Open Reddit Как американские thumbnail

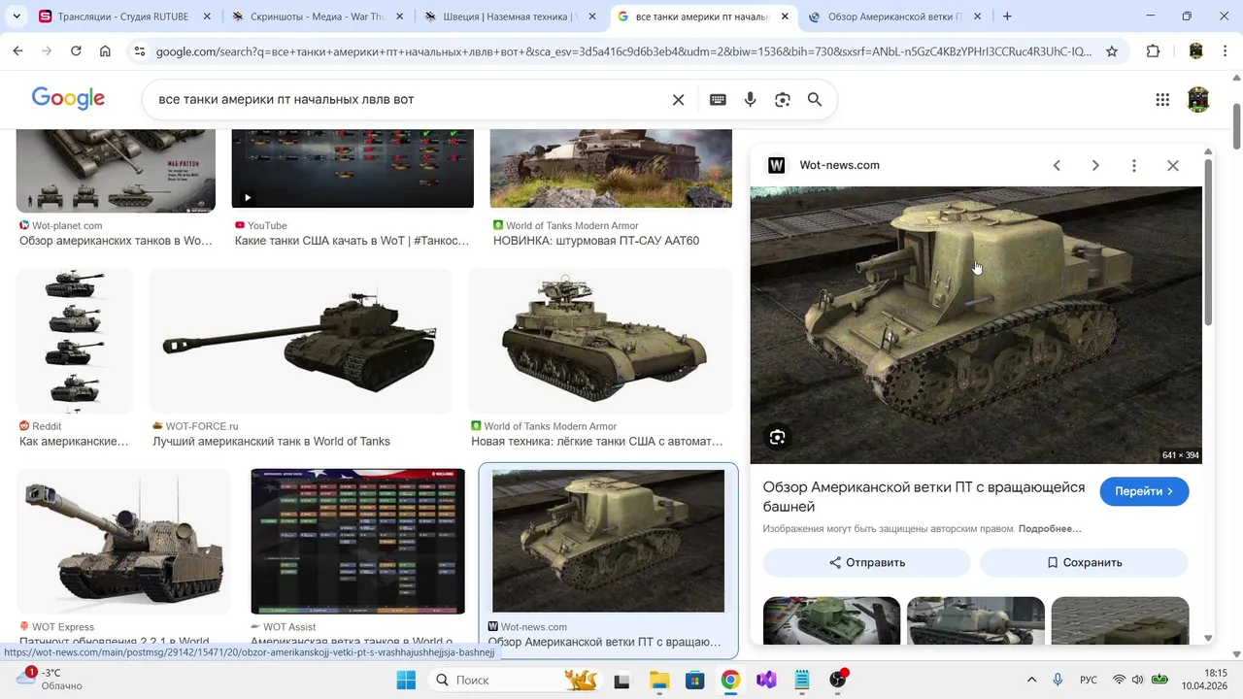tap(75, 341)
